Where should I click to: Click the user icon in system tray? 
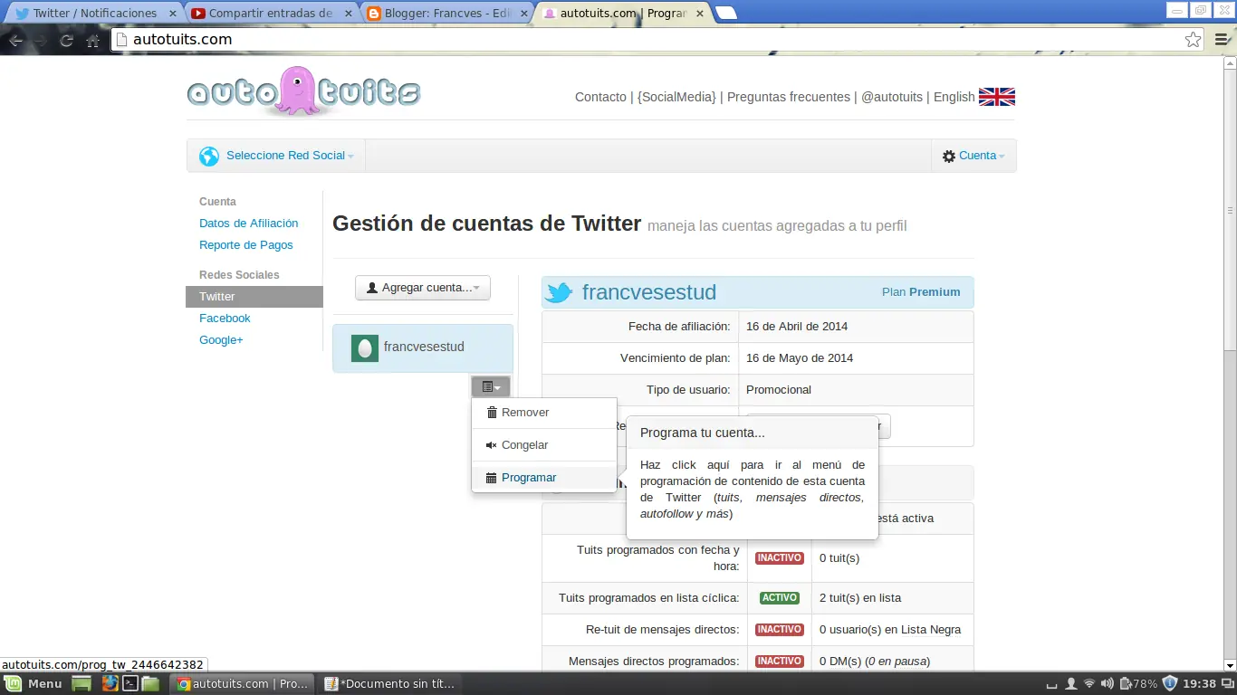1071,683
